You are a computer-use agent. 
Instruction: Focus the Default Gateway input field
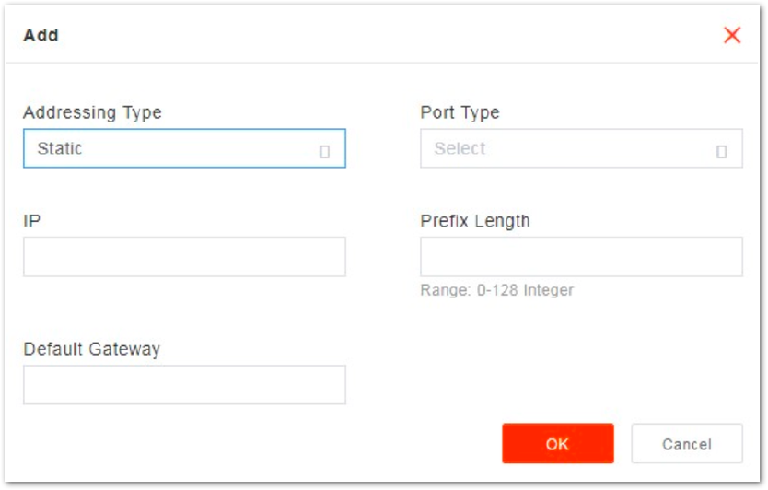(185, 385)
